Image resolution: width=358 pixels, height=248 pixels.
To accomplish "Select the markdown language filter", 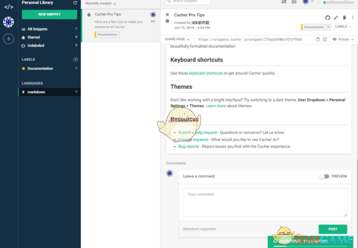I will [36, 92].
